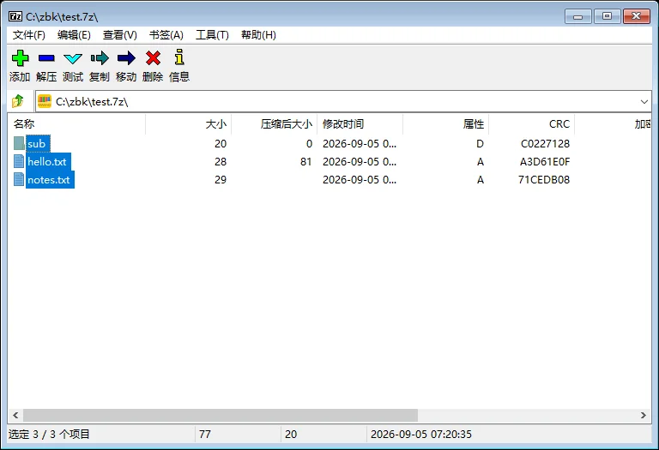Click CRC value C0227128

545,143
